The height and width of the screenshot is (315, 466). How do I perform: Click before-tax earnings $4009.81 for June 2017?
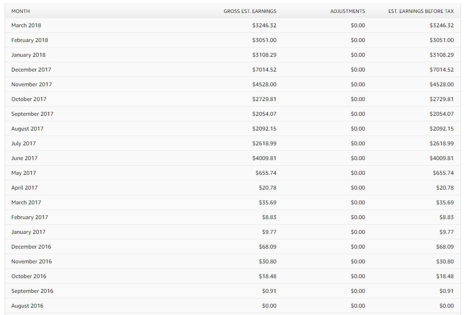pyautogui.click(x=442, y=158)
